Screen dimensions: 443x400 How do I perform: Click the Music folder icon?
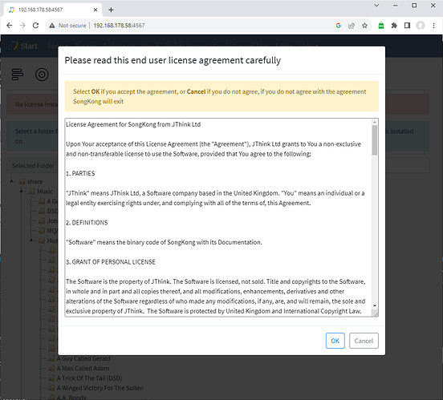(32, 192)
